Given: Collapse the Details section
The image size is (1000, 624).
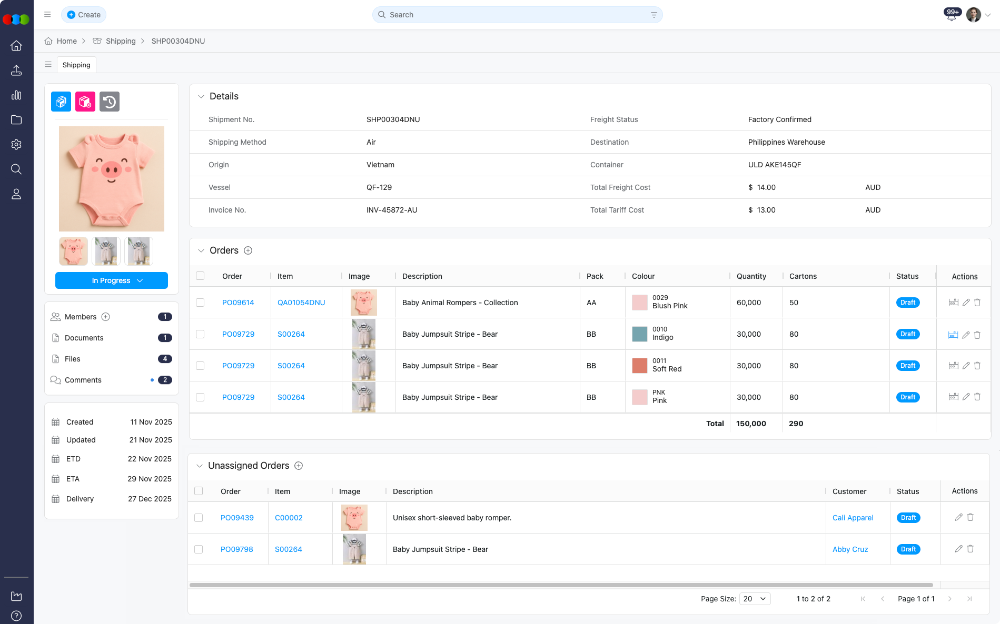Looking at the screenshot, I should [x=201, y=96].
